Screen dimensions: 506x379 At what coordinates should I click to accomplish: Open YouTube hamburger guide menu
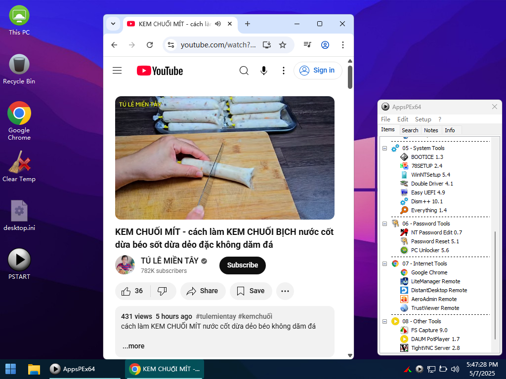pos(117,70)
